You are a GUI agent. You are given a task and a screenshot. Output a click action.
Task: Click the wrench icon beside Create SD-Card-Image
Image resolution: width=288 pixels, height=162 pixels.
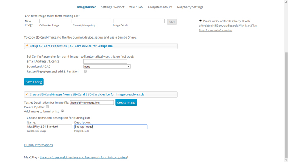[27, 94]
